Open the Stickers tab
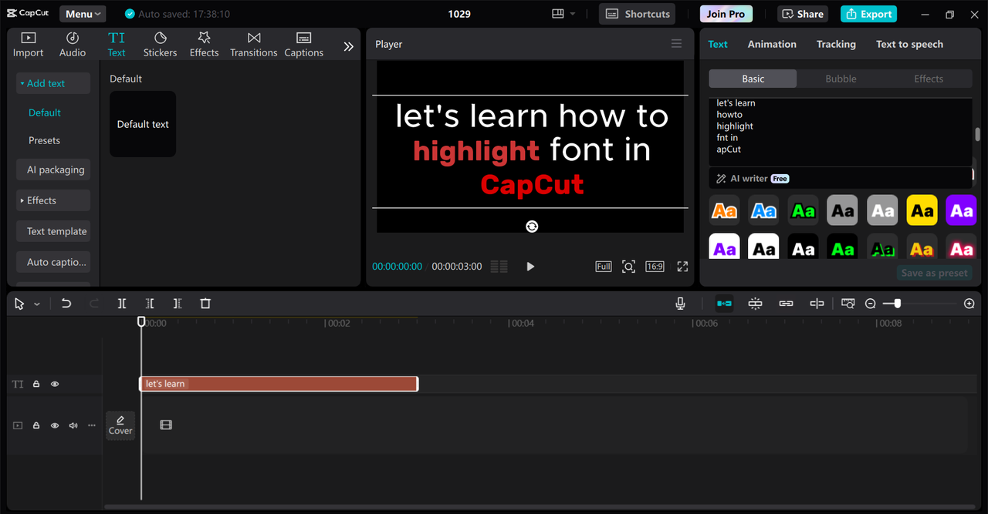 point(160,45)
